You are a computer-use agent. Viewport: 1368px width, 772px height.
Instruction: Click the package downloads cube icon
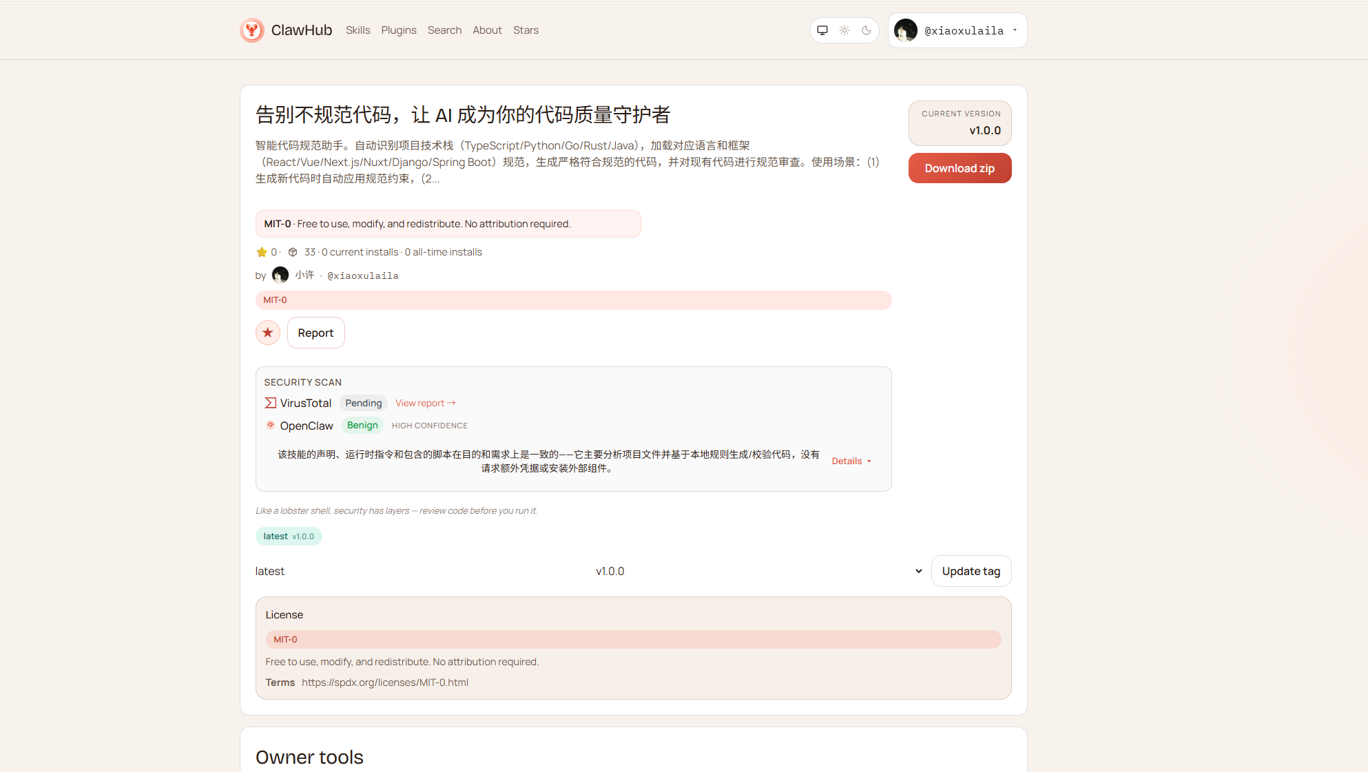(293, 252)
